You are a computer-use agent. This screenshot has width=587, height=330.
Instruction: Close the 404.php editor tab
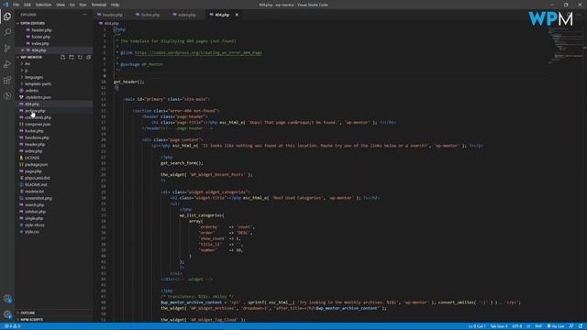[237, 15]
